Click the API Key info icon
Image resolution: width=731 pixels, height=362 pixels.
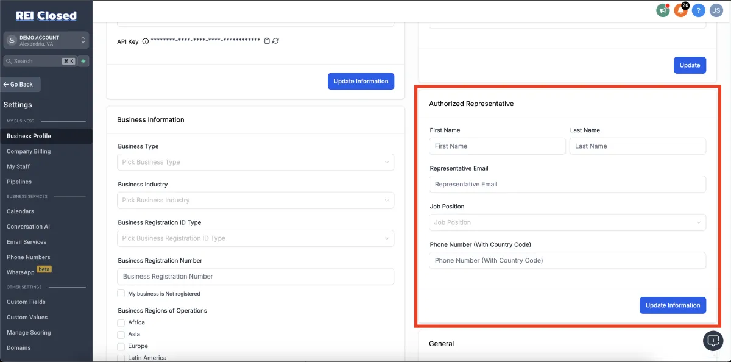tap(145, 41)
